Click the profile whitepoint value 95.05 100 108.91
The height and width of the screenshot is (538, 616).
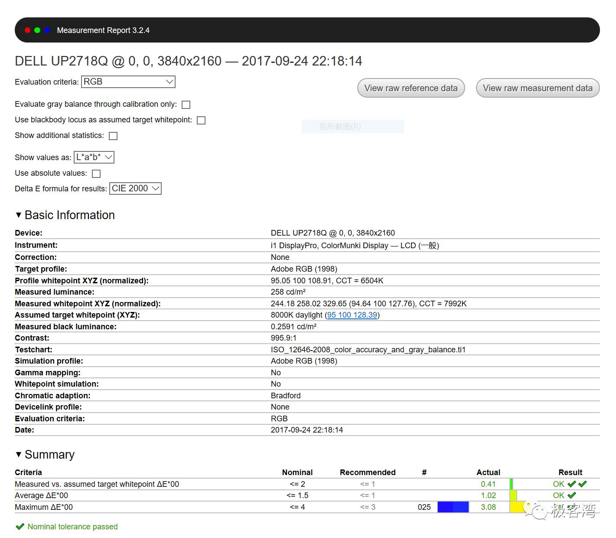coord(327,281)
